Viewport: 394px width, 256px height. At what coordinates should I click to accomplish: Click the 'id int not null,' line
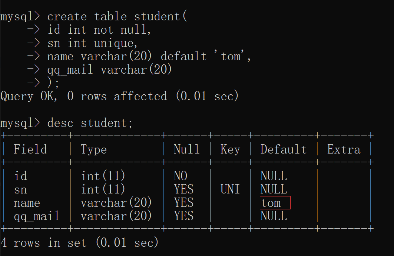(x=99, y=30)
